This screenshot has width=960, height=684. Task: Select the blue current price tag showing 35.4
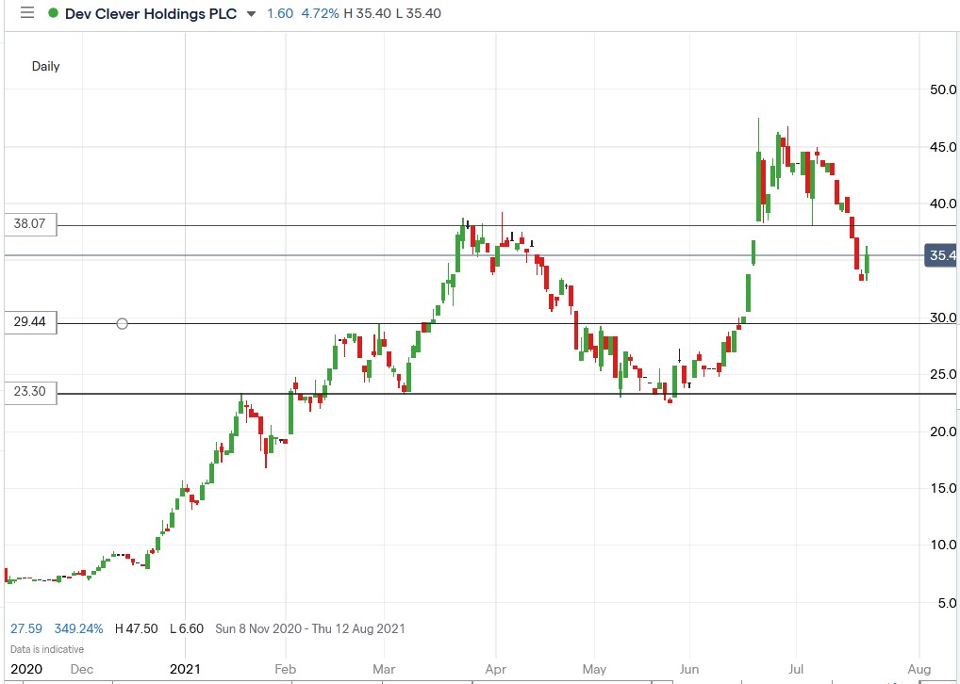tap(939, 255)
